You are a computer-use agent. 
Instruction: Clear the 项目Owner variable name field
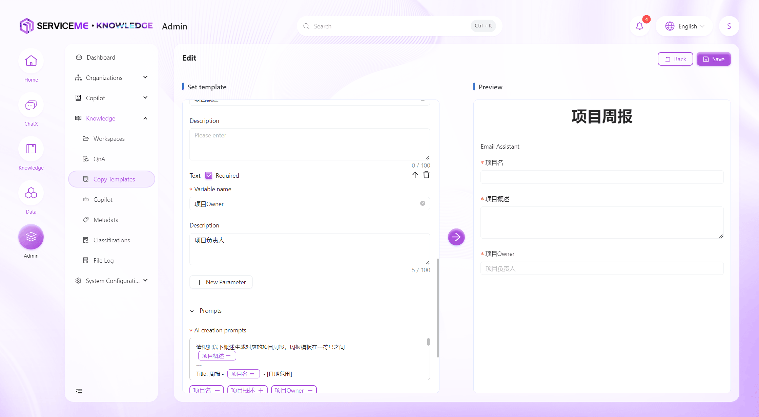click(x=423, y=203)
